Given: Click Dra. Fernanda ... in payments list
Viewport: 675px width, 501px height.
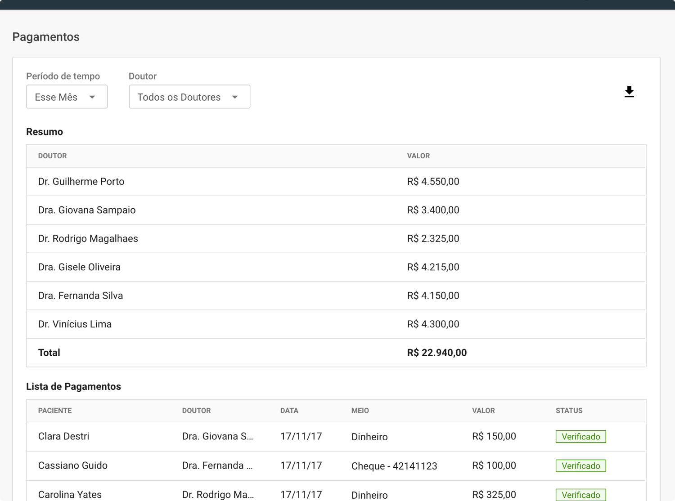Looking at the screenshot, I should click(218, 466).
